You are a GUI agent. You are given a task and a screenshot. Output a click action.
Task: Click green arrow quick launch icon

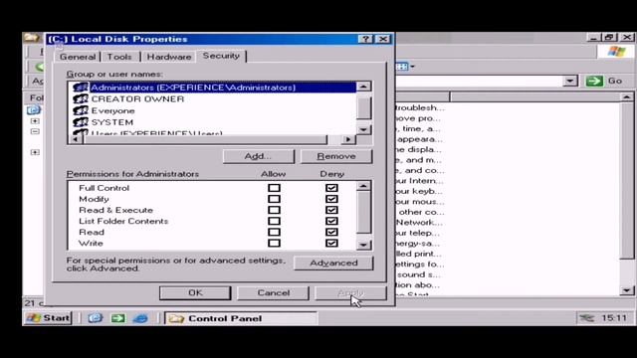[118, 318]
